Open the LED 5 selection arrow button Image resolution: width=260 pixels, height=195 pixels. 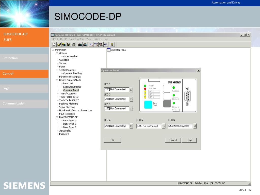coord(164,126)
